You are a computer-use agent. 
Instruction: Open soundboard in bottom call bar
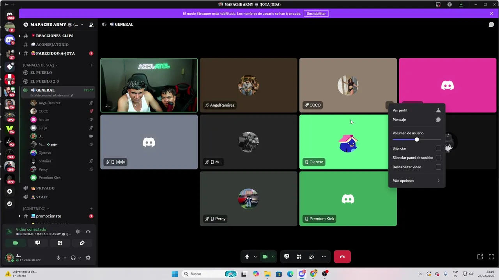tap(311, 257)
